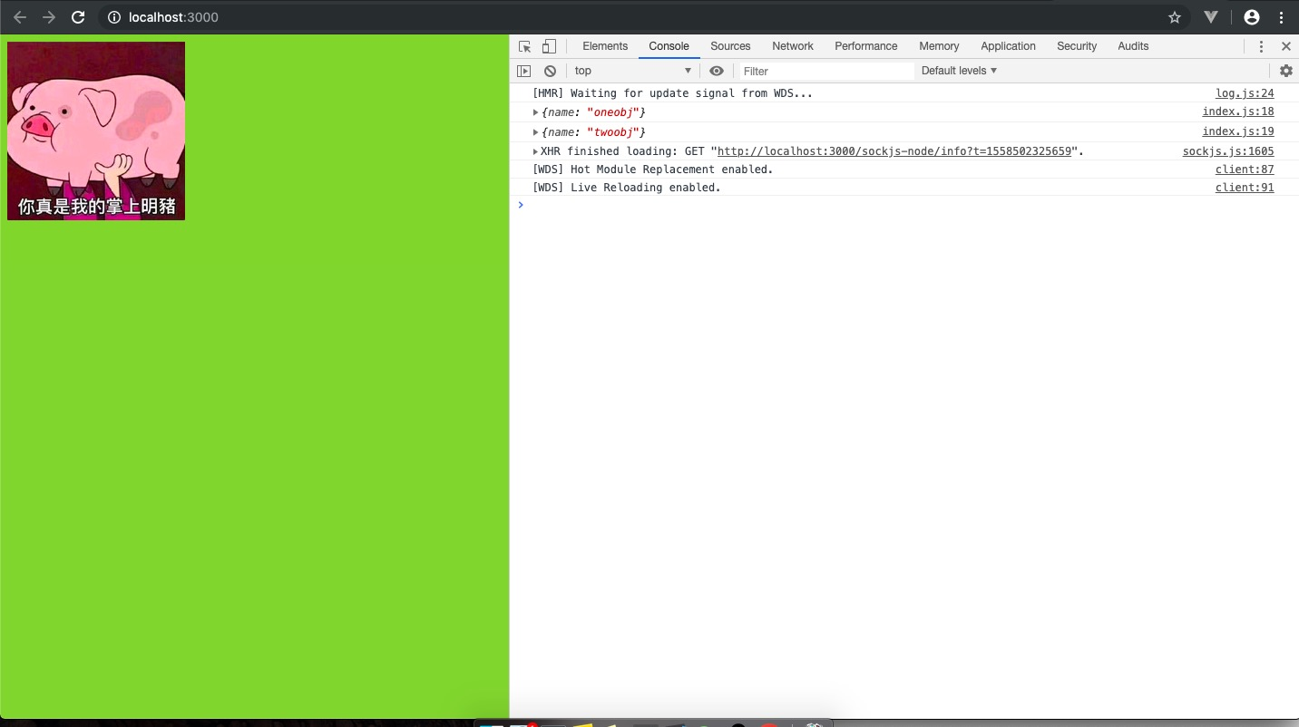This screenshot has height=727, width=1299.
Task: Reload the localhost page
Action: click(x=78, y=17)
